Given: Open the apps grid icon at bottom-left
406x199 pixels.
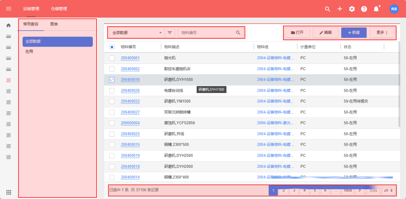Looking at the screenshot, I should (x=8, y=192).
